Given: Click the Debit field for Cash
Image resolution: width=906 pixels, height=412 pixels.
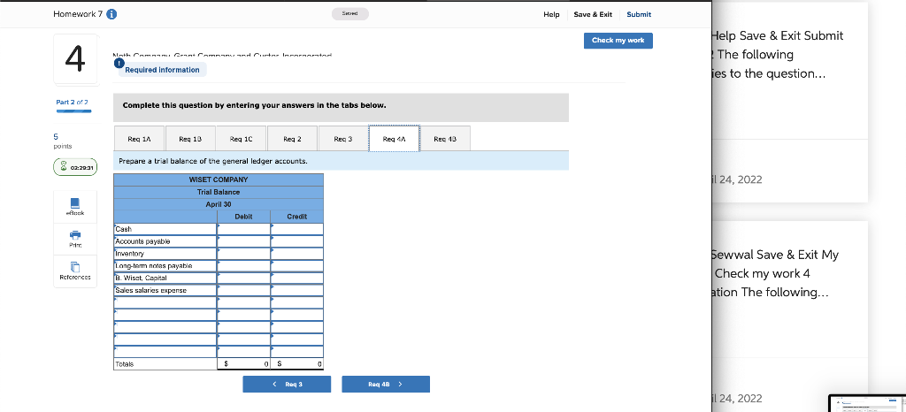Looking at the screenshot, I should point(244,229).
